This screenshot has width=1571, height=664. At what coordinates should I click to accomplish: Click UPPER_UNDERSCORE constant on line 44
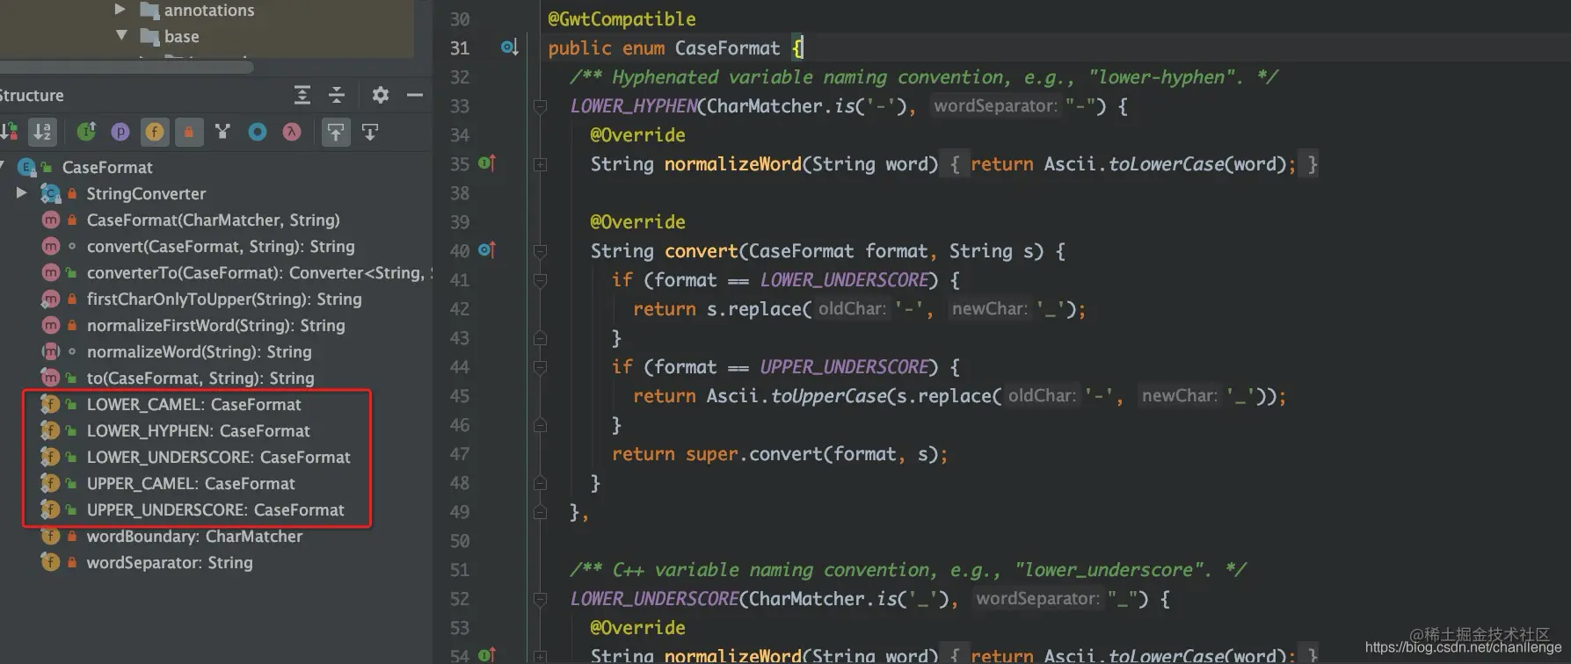click(844, 366)
